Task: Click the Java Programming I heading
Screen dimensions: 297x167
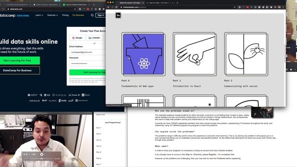Action: tap(113, 122)
